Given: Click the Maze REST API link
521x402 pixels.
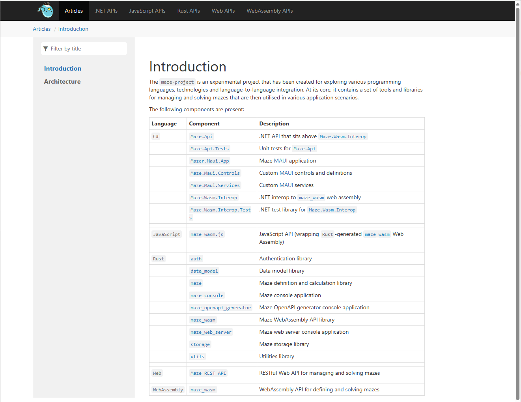Looking at the screenshot, I should coord(208,373).
